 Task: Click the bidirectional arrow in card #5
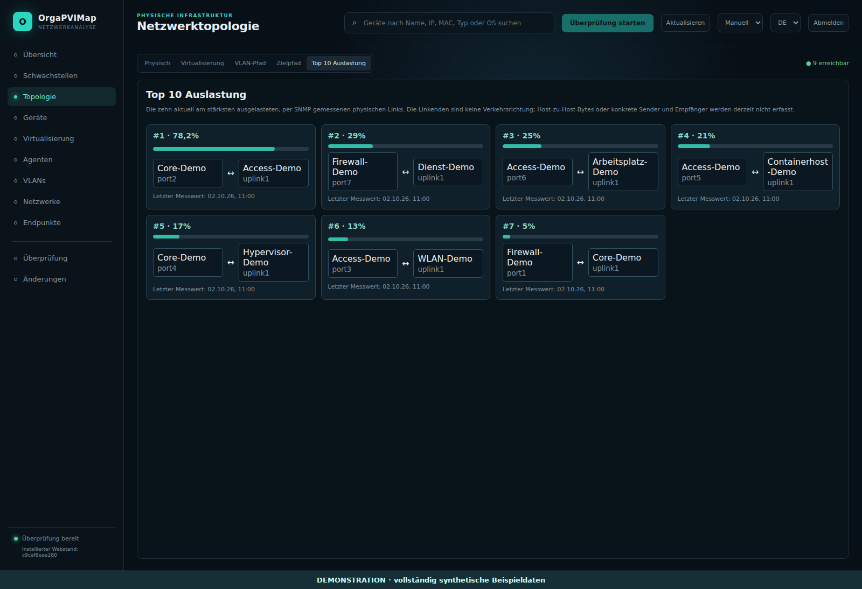pos(231,263)
